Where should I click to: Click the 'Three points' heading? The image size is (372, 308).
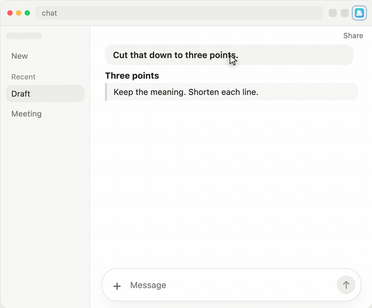pos(132,76)
